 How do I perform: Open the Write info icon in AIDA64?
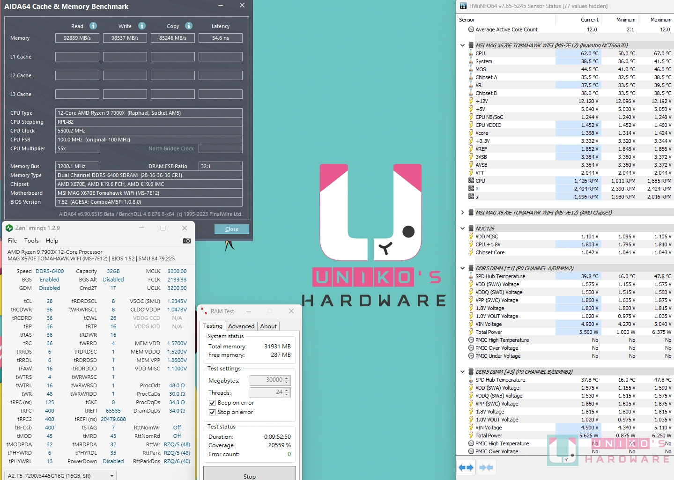point(142,26)
